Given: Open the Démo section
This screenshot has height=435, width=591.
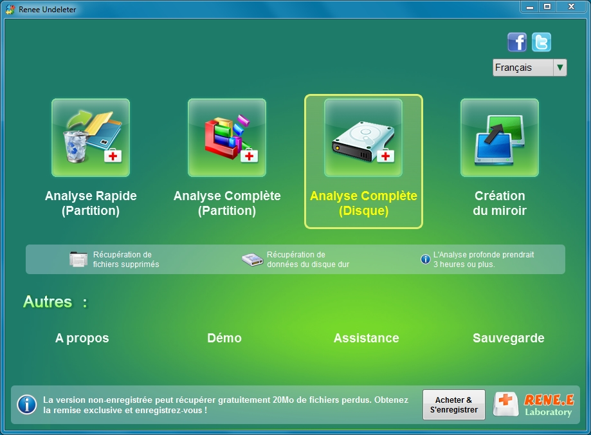Looking at the screenshot, I should pos(224,338).
